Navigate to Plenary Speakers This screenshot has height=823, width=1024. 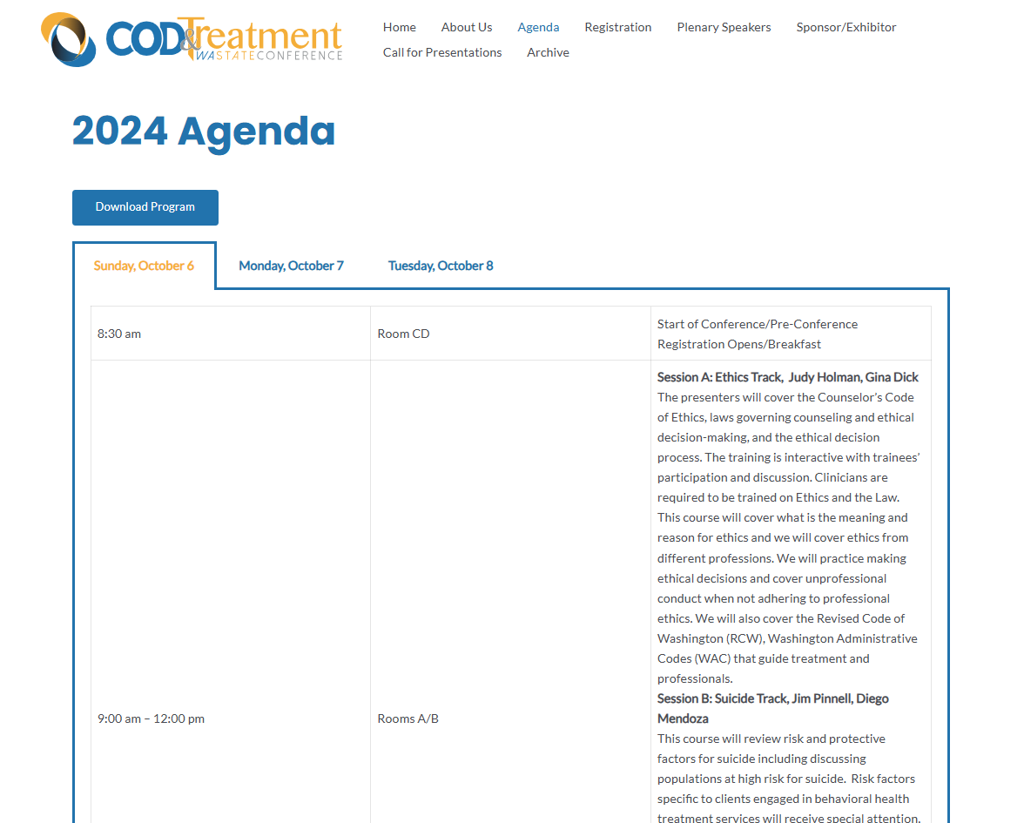click(x=724, y=27)
